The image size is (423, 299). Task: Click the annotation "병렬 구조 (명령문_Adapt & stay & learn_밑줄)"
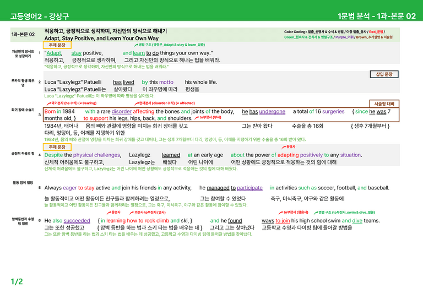click(x=170, y=45)
